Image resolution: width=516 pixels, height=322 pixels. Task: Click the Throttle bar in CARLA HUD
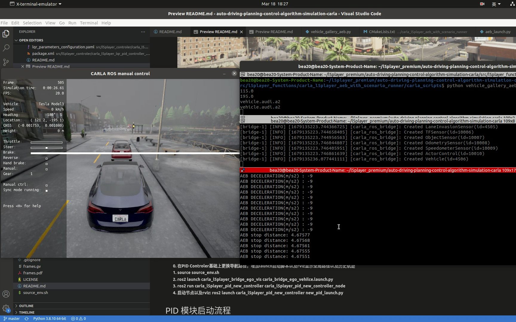[47, 142]
